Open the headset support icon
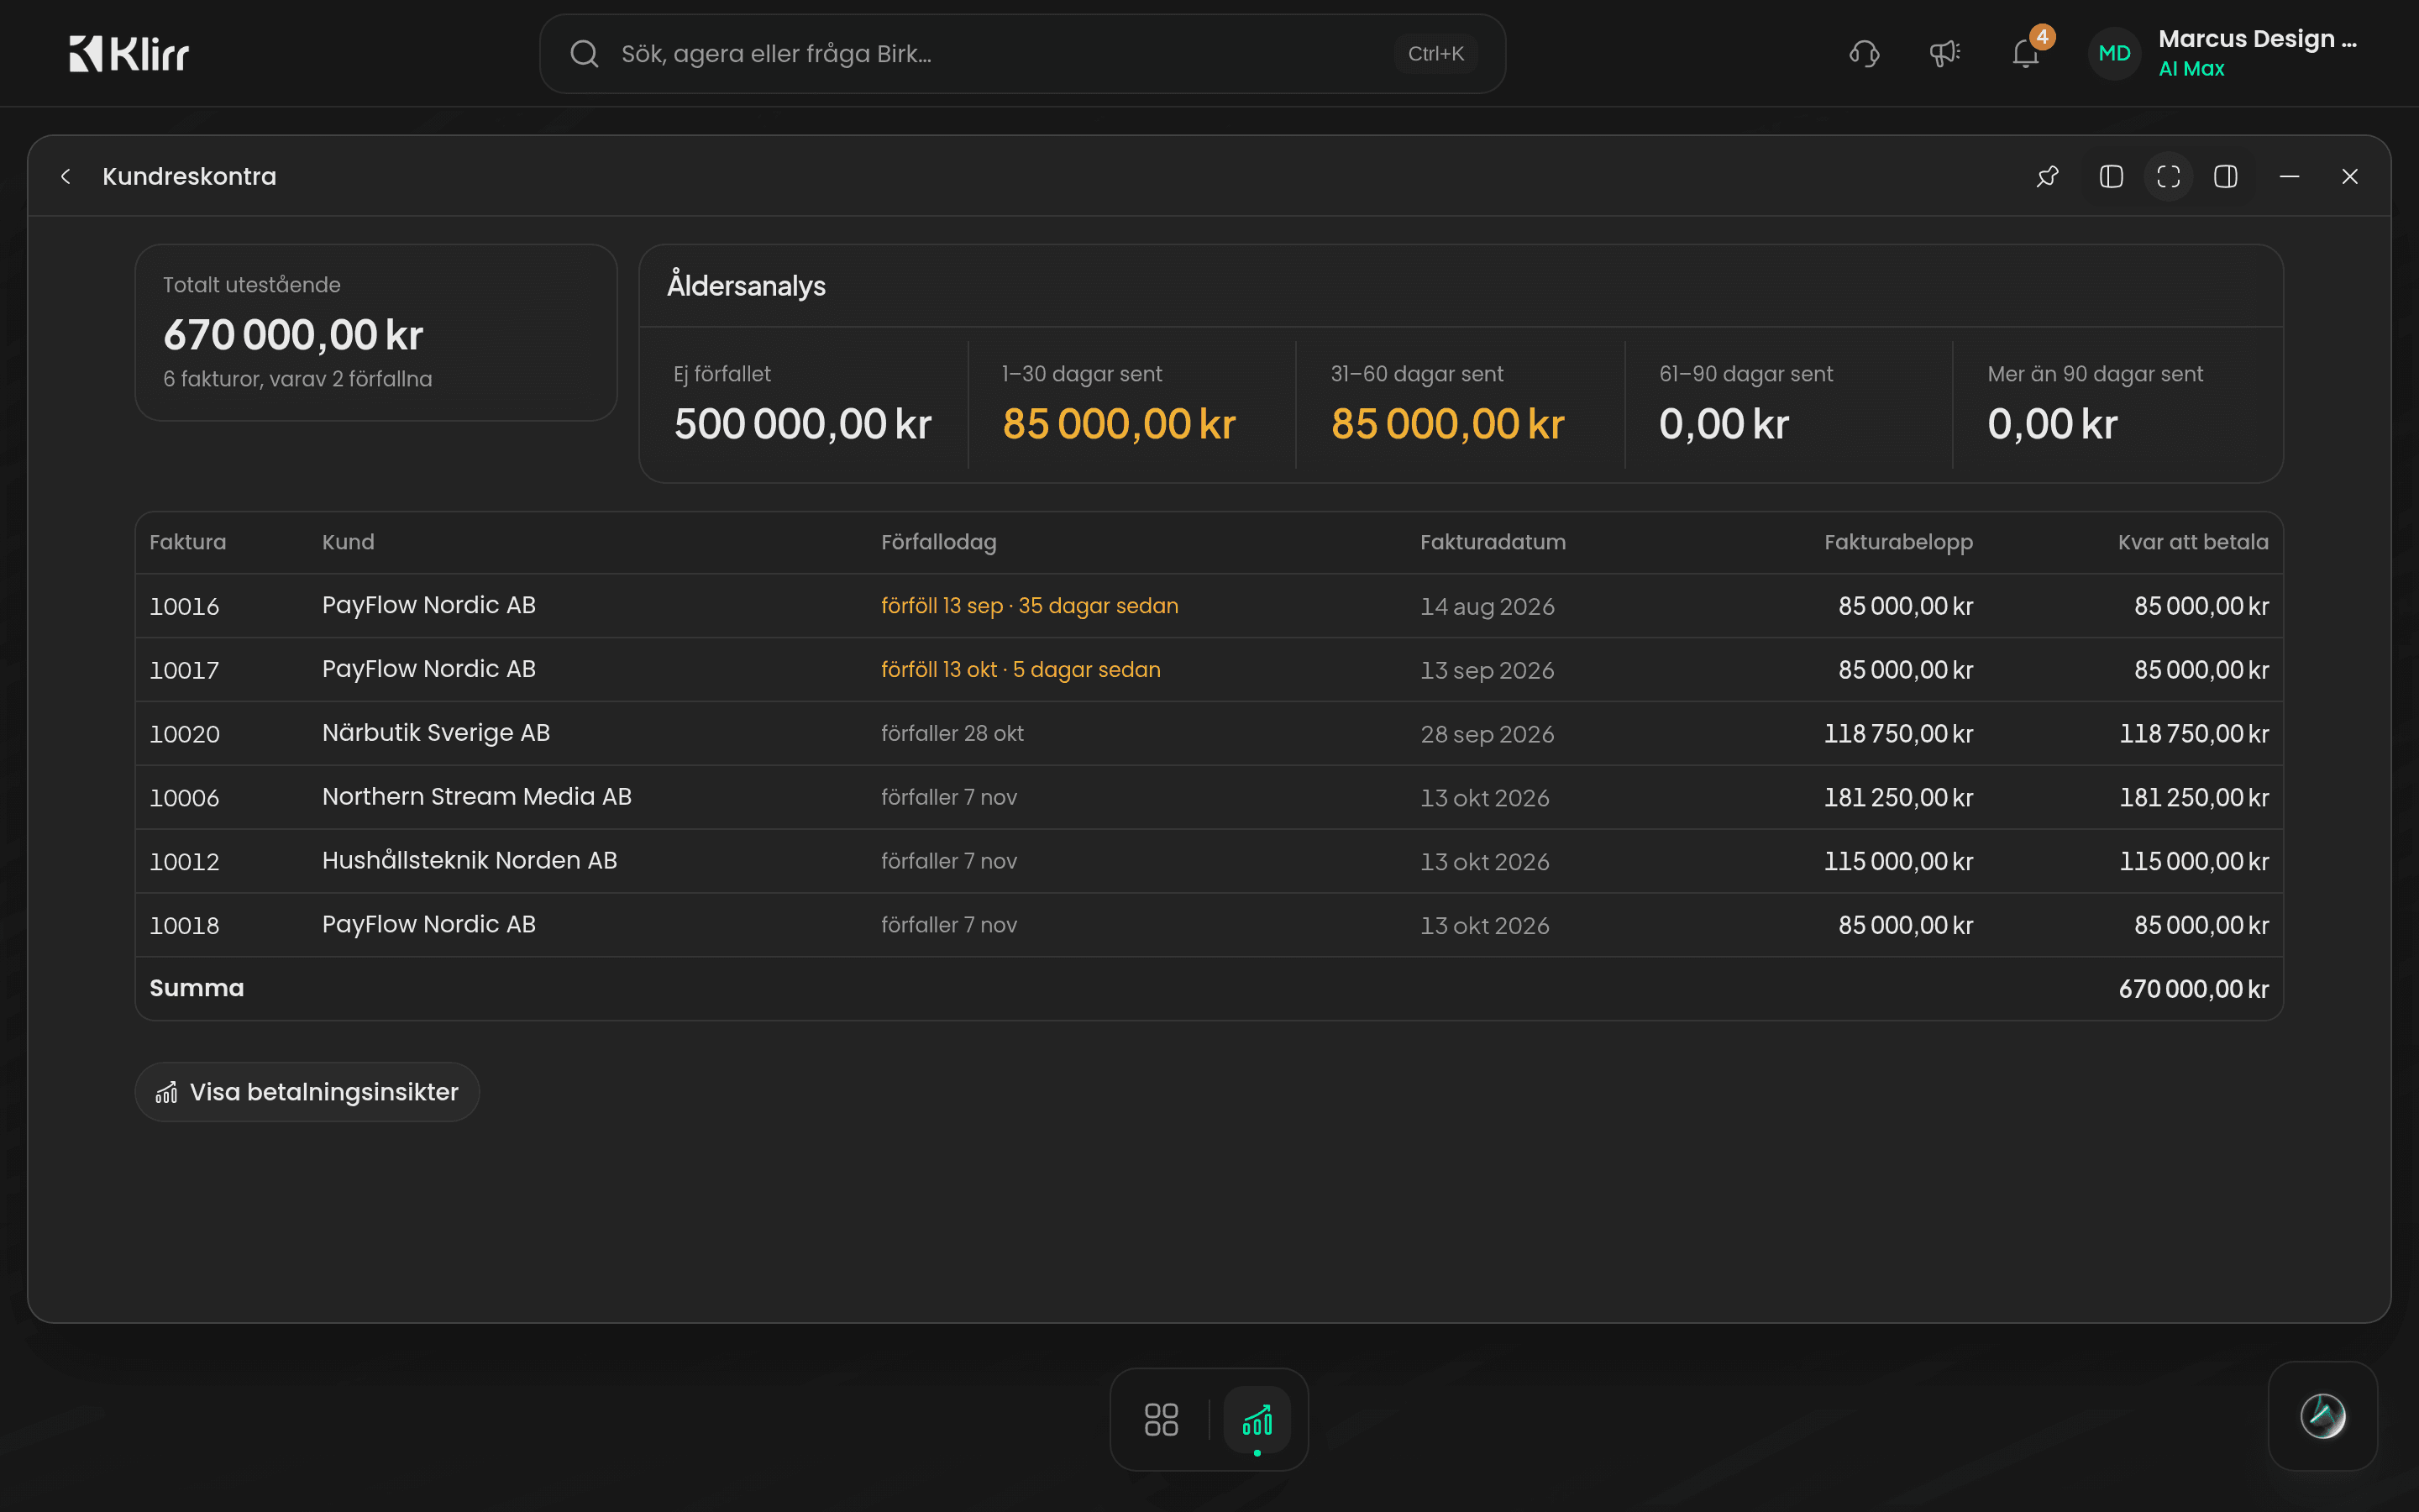This screenshot has width=2419, height=1512. click(1865, 54)
